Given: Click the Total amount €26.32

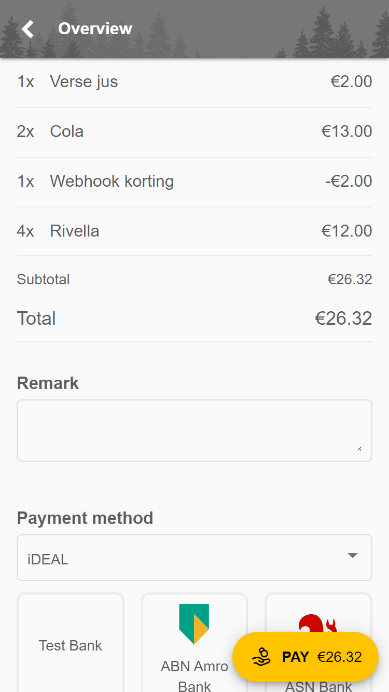Looking at the screenshot, I should point(343,319).
